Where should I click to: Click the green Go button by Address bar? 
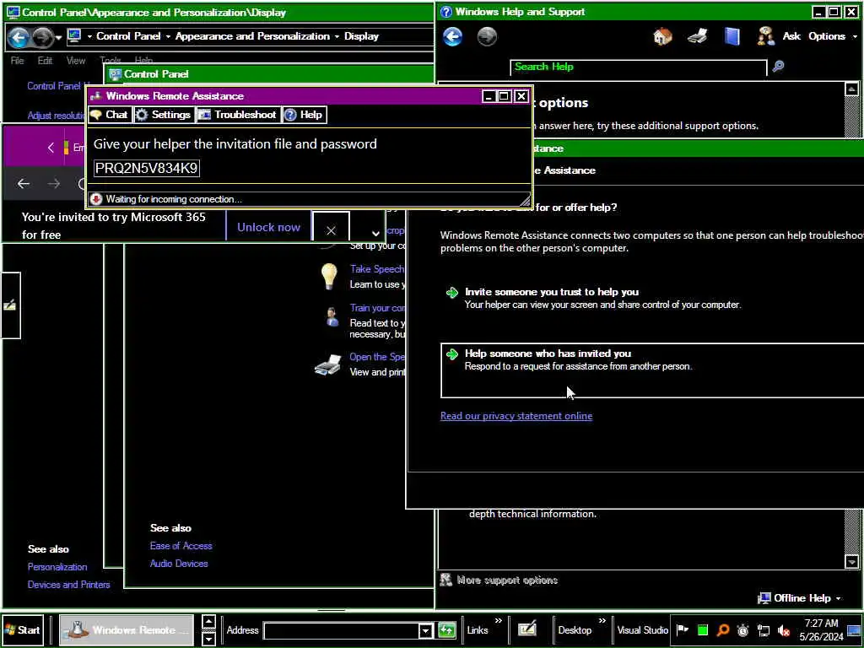coord(447,630)
